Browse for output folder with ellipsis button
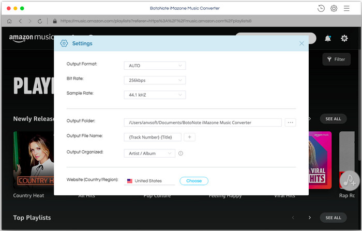This screenshot has height=231, width=362. [290, 122]
